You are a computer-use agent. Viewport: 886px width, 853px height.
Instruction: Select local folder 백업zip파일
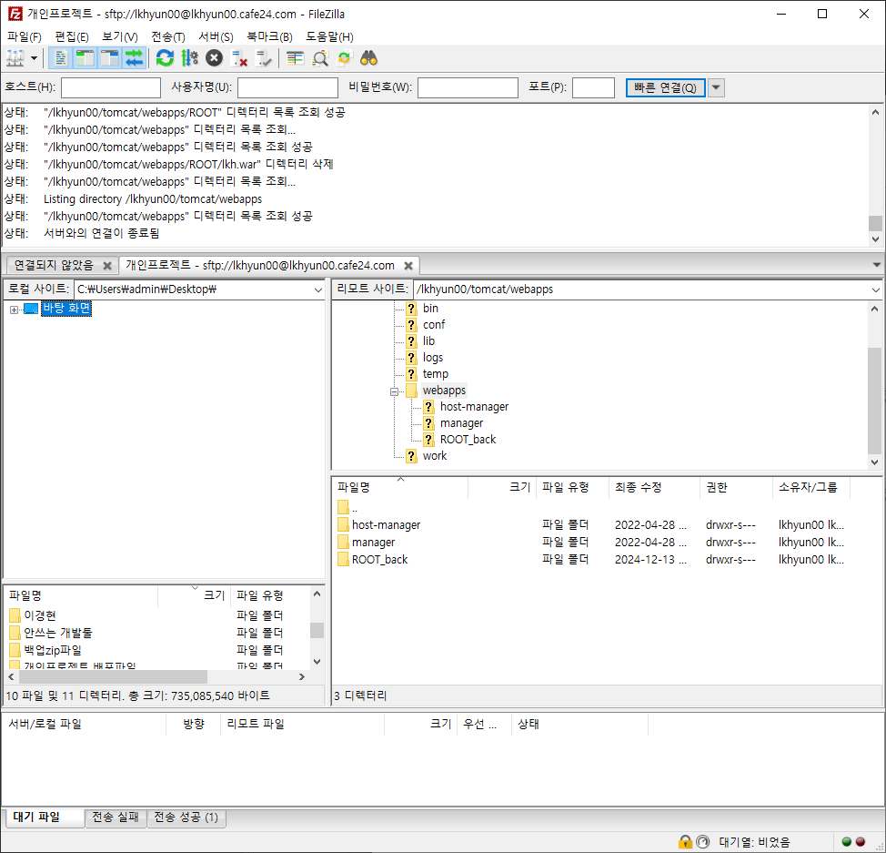pyautogui.click(x=53, y=650)
